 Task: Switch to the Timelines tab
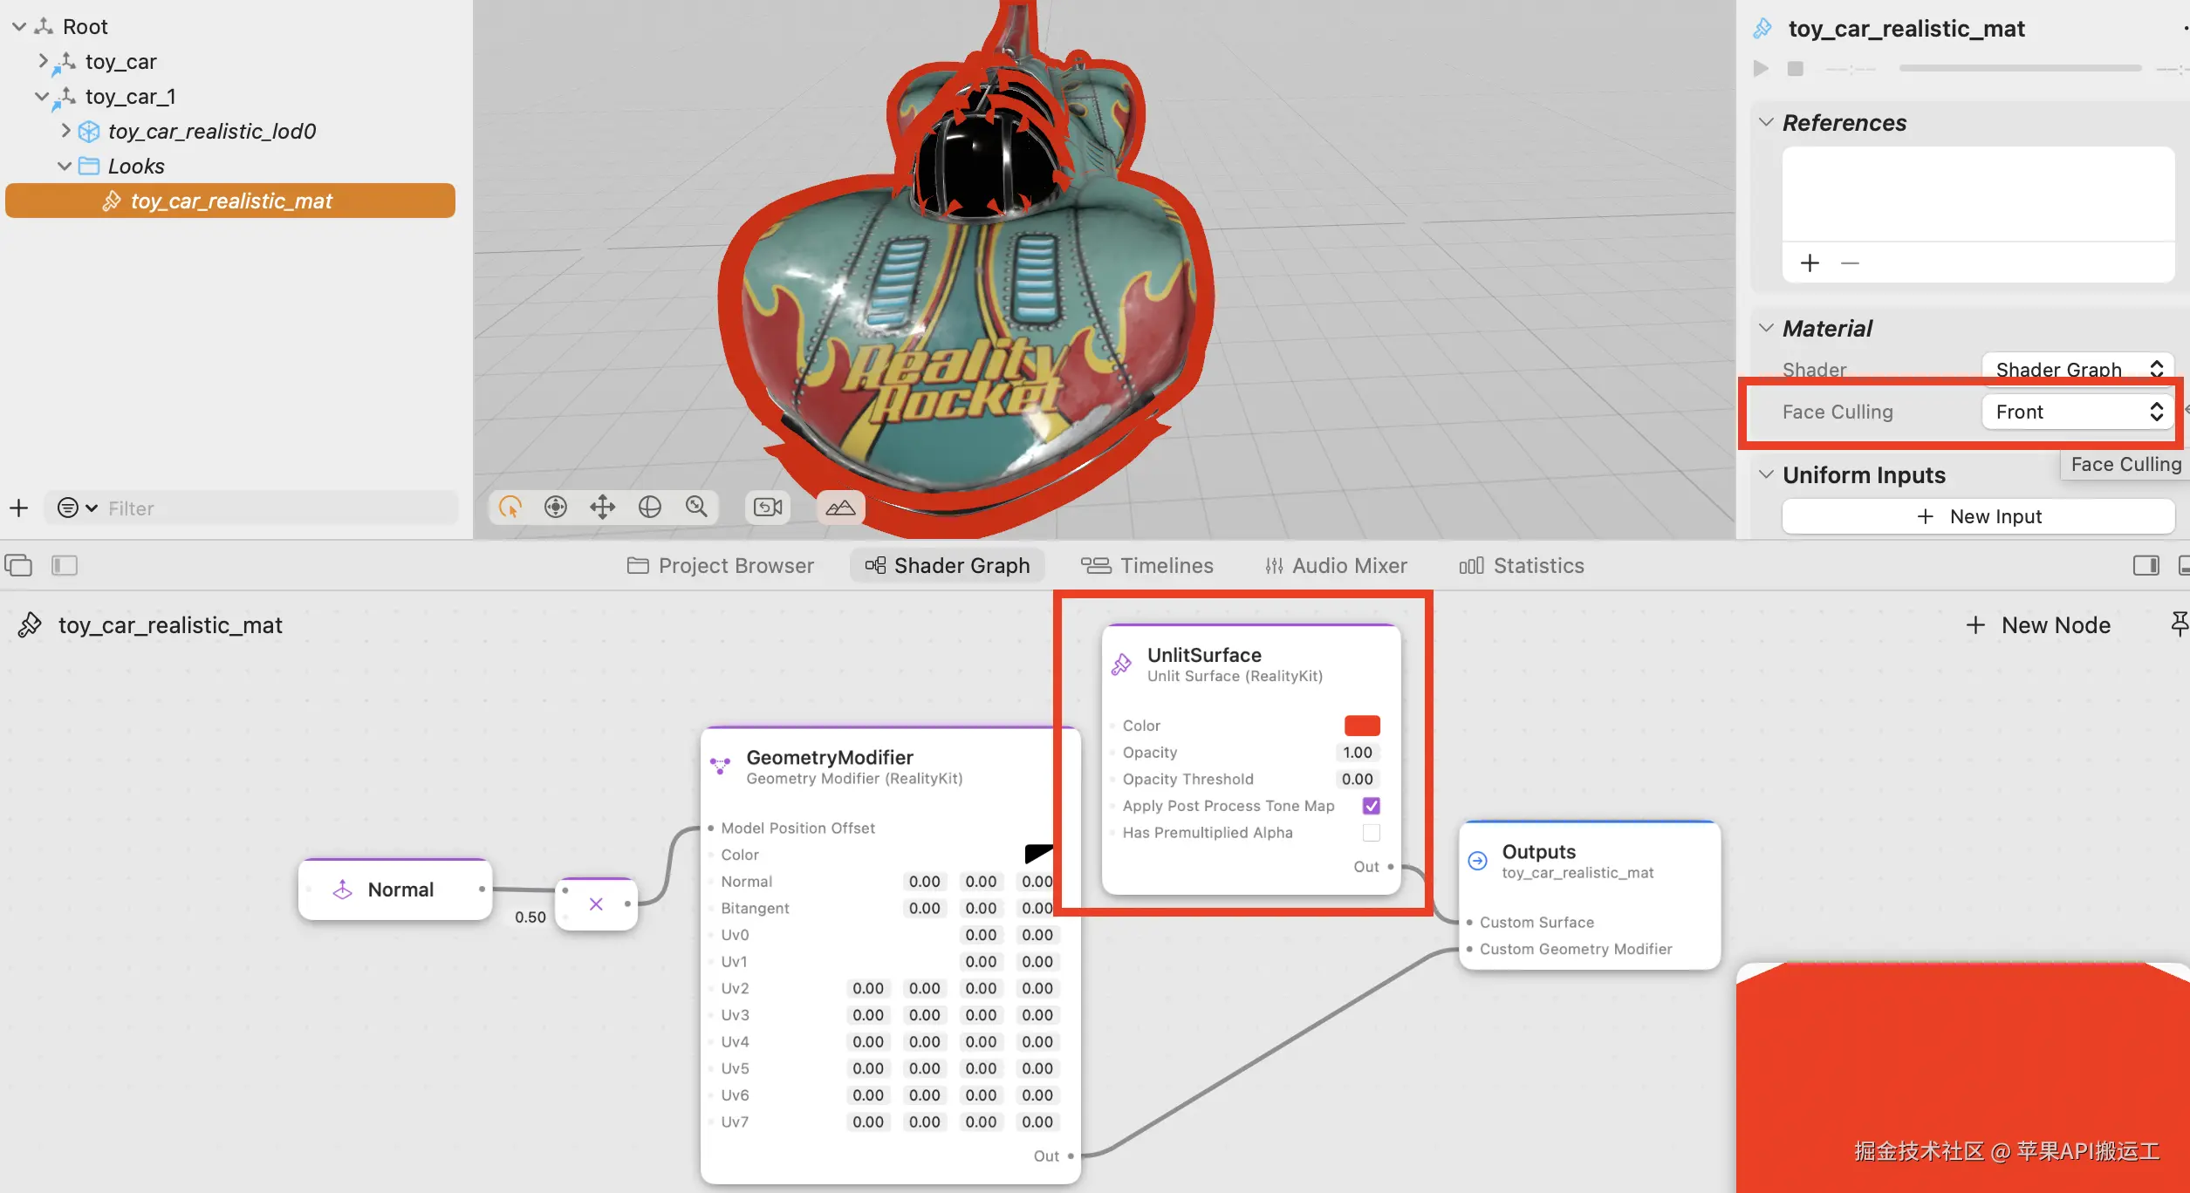tap(1147, 566)
